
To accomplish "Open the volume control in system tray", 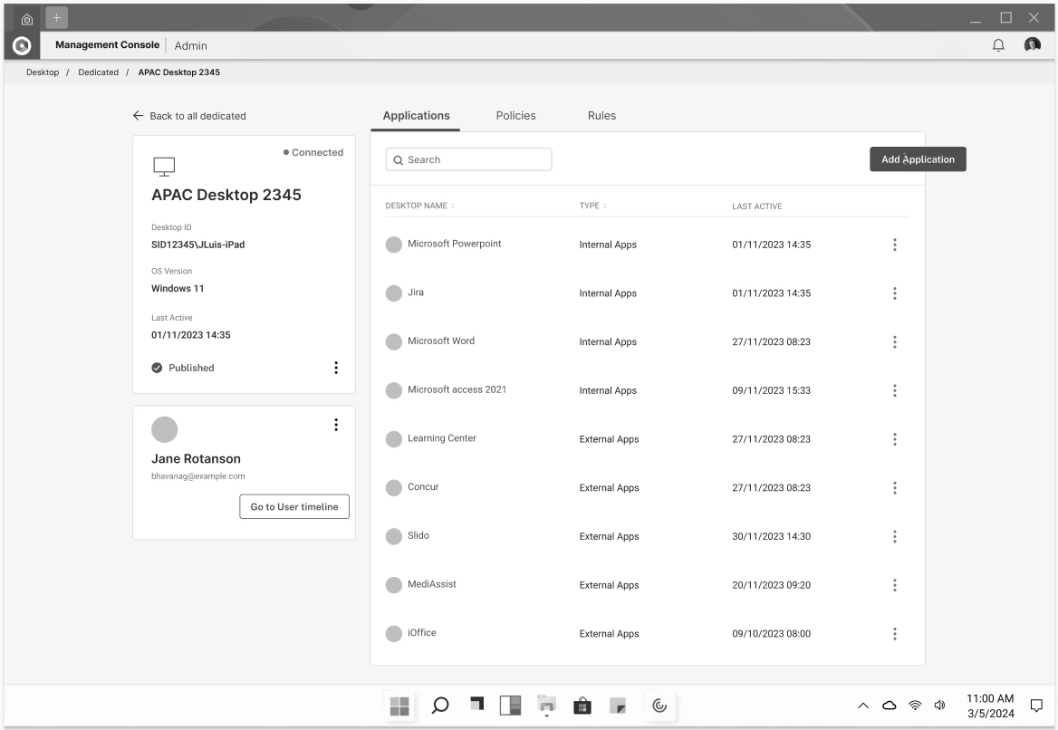I will click(940, 706).
